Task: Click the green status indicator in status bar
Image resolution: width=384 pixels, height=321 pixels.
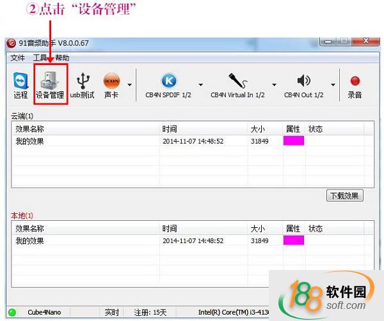Action: coord(12,313)
